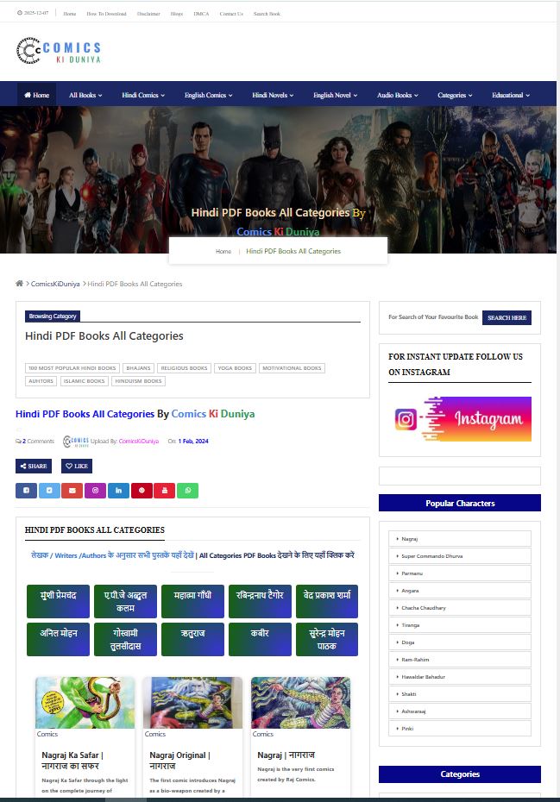Open the DMCA link in top bar

[x=201, y=14]
